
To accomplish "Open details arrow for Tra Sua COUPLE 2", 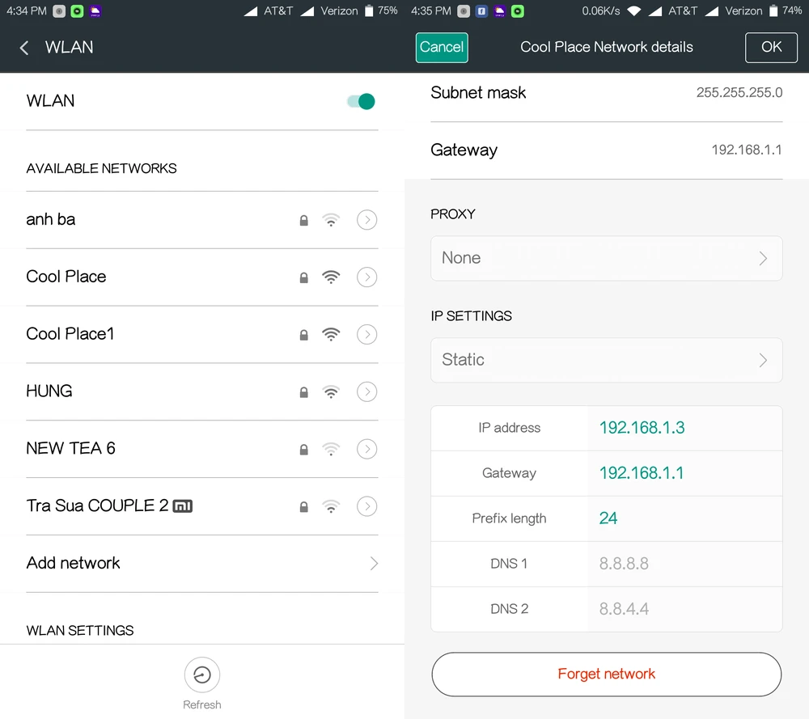I will coord(366,506).
